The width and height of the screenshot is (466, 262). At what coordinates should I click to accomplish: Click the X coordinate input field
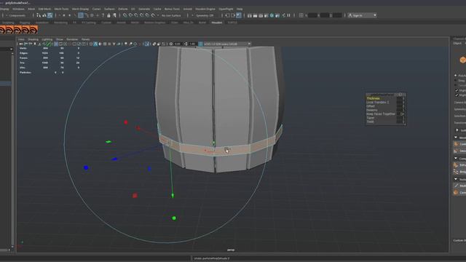pos(312,15)
